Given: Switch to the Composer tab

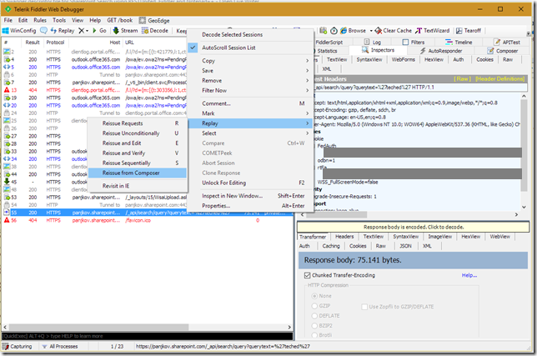Looking at the screenshot, I should point(503,51).
